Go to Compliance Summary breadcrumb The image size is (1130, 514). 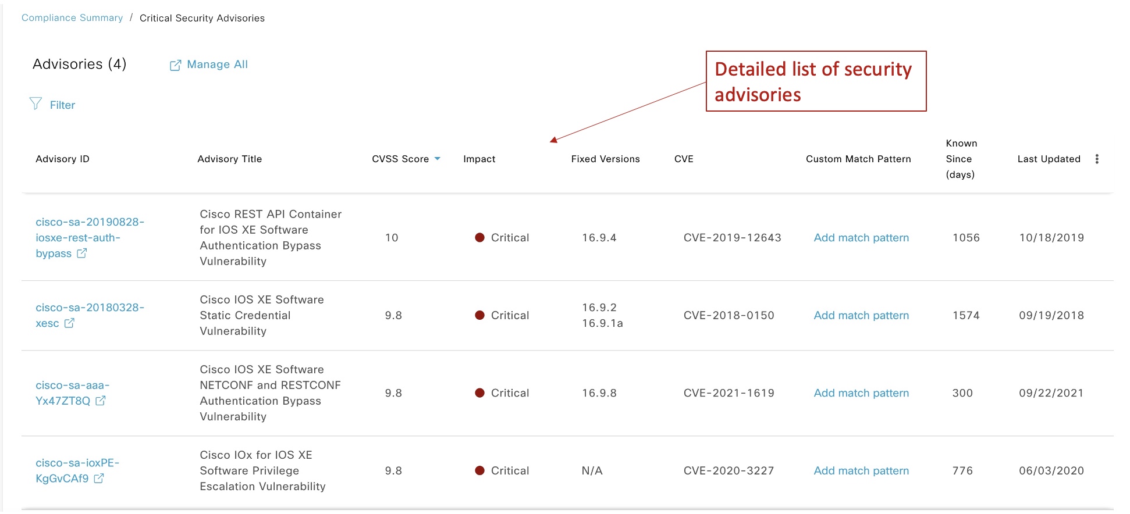(72, 18)
